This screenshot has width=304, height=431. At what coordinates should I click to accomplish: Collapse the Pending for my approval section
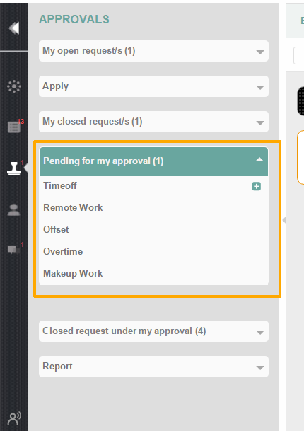153,161
